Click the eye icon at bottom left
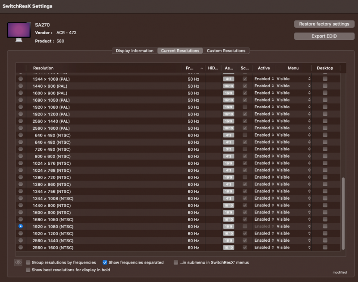This screenshot has height=282, width=358. tap(18, 263)
